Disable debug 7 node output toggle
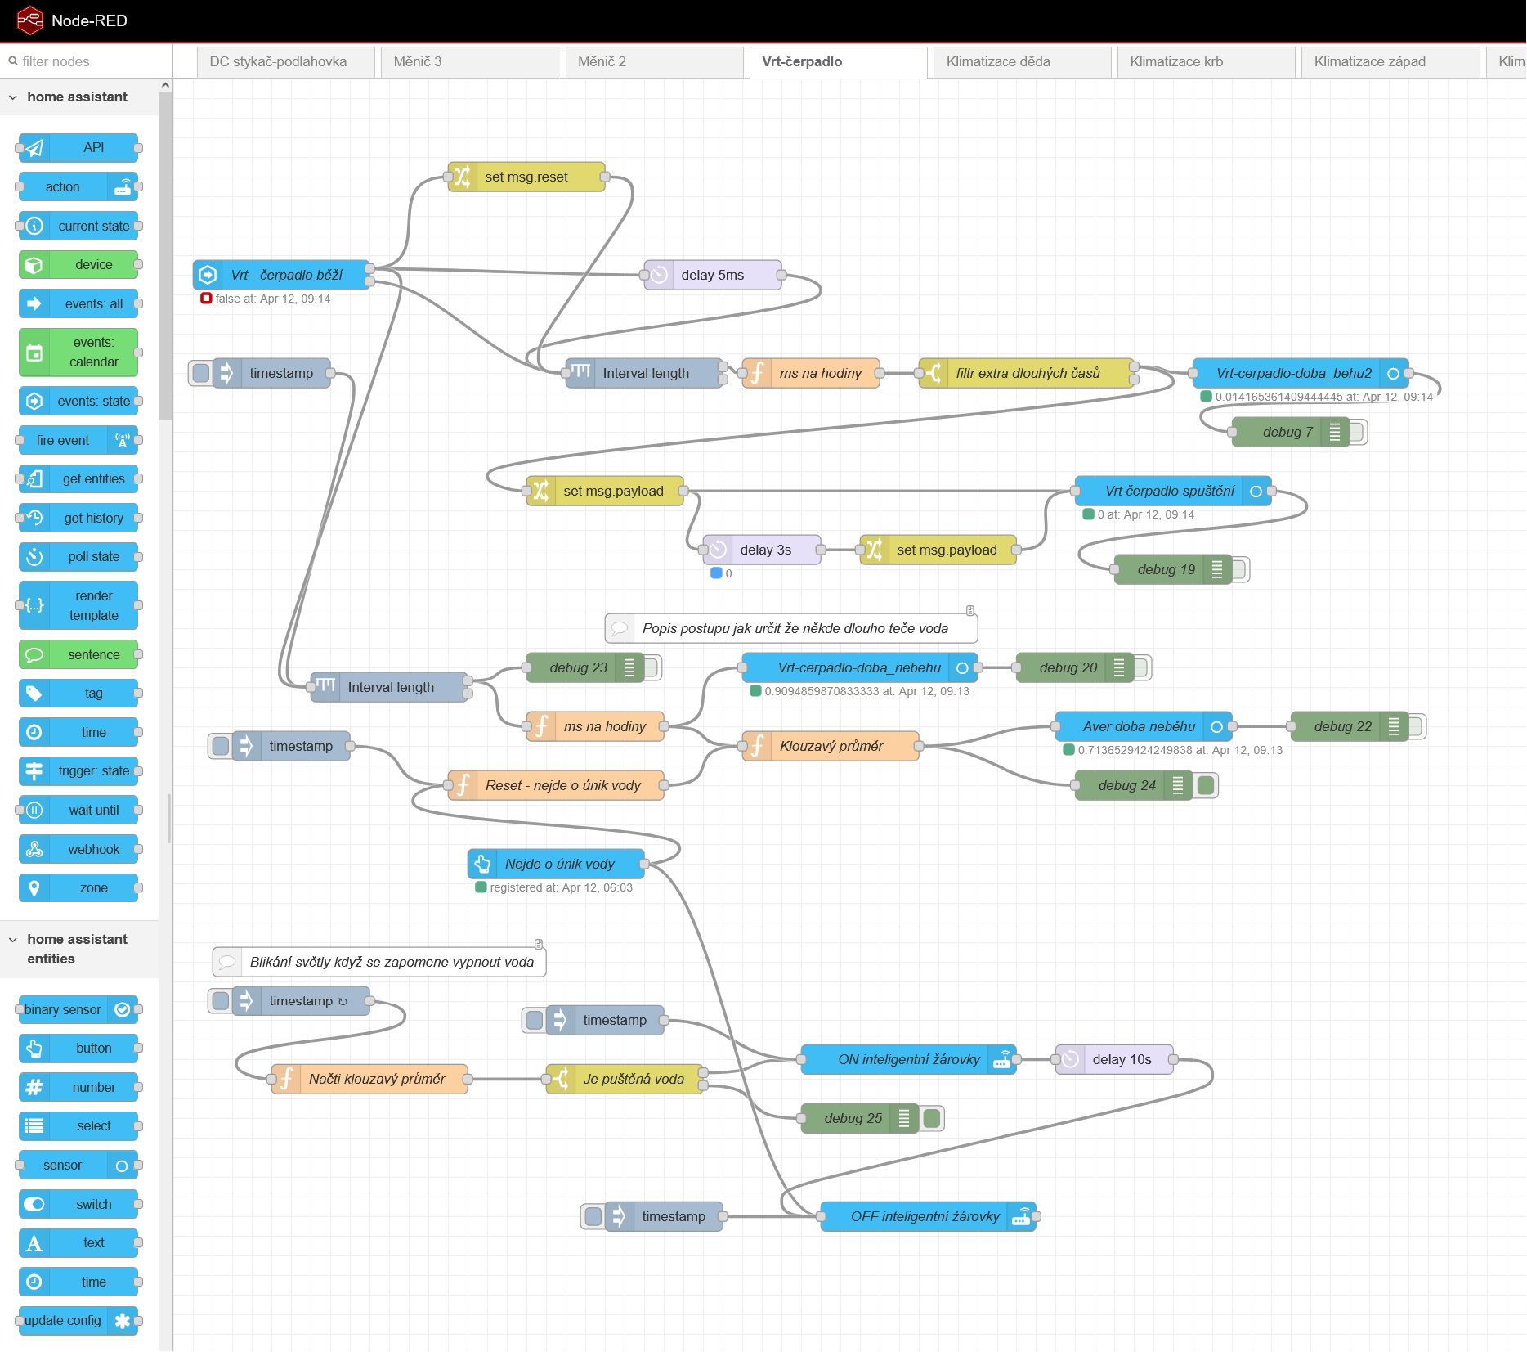Screen dimensions: 1527x1352 click(x=1357, y=432)
